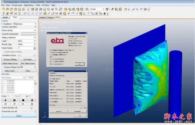The image size is (195, 125).
Task: Open the Result Type Node dropdown
Action: click(x=27, y=44)
